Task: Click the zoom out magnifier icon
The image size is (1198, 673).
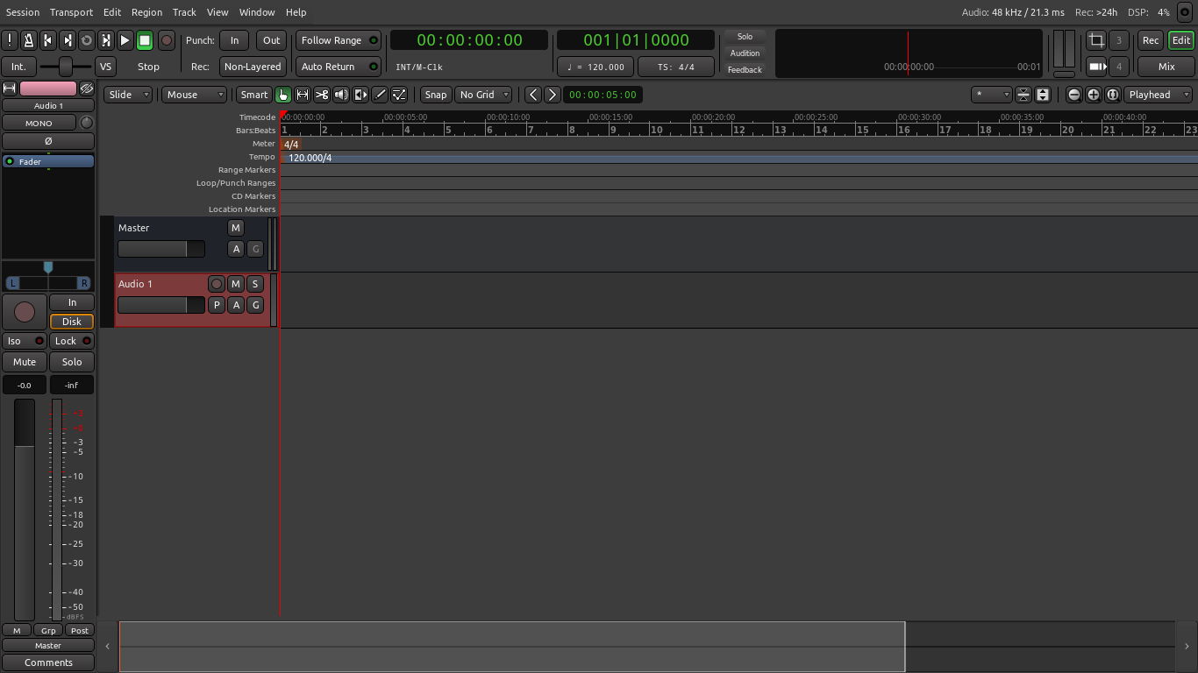Action: (1073, 95)
